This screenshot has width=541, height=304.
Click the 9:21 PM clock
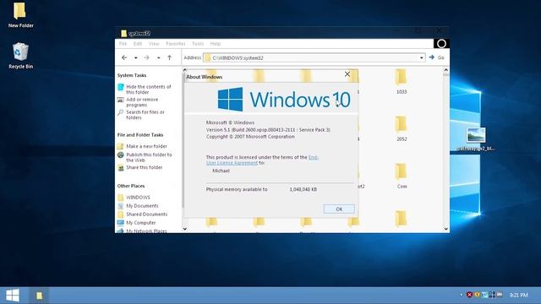pyautogui.click(x=518, y=295)
